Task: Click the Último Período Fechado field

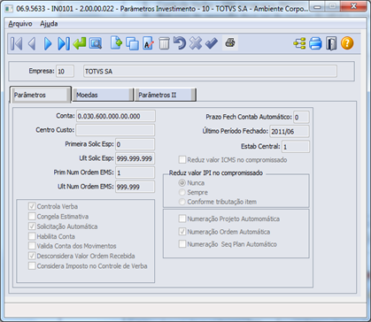Action: click(x=290, y=132)
